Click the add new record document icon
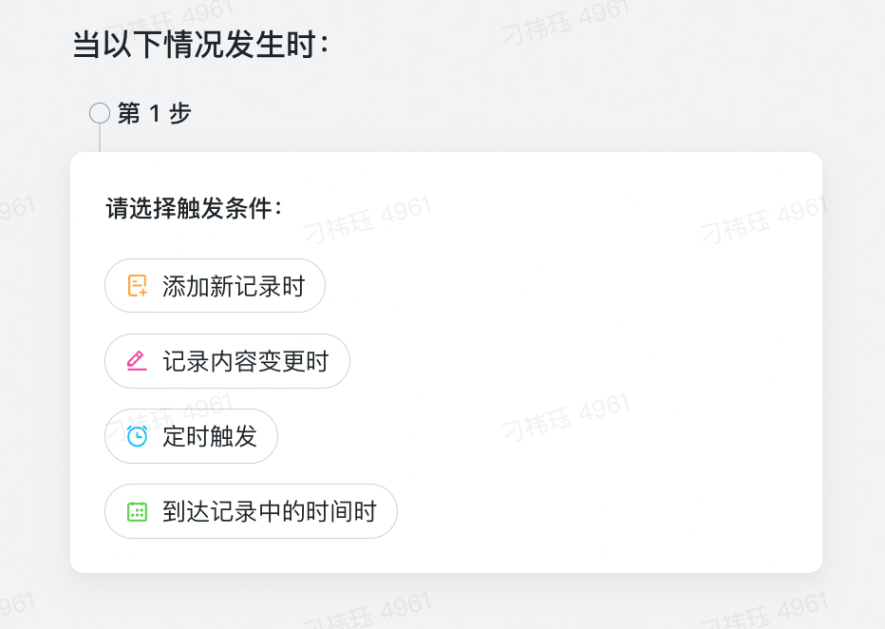This screenshot has width=885, height=629. point(138,286)
